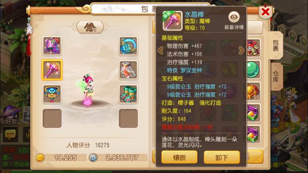Select the white robe armor slot
308x173 pixels.
point(128,70)
